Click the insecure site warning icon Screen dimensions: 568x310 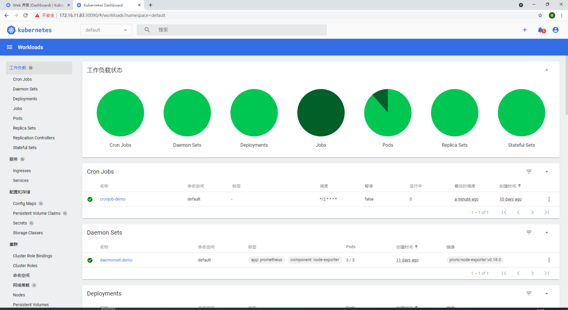tap(37, 16)
